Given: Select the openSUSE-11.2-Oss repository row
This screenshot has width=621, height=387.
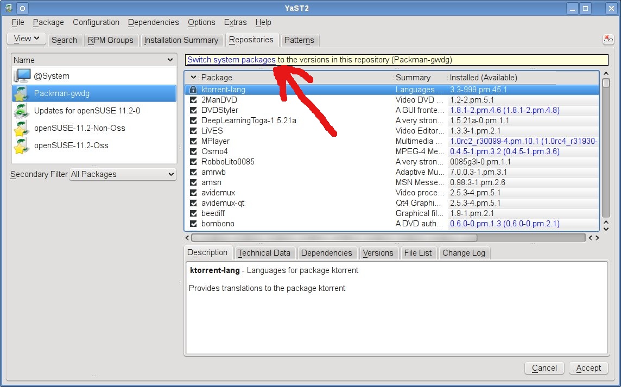Looking at the screenshot, I should (x=94, y=145).
